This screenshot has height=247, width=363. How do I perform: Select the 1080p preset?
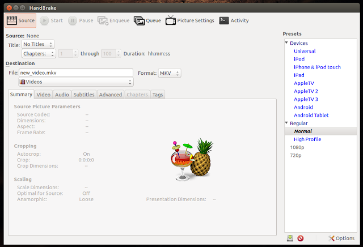(x=297, y=147)
